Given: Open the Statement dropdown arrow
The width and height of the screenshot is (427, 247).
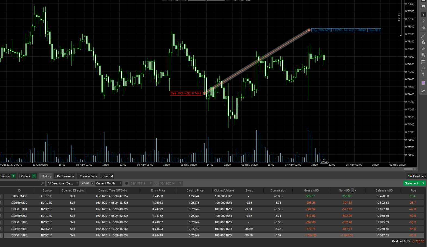Looking at the screenshot, I should click(423, 183).
